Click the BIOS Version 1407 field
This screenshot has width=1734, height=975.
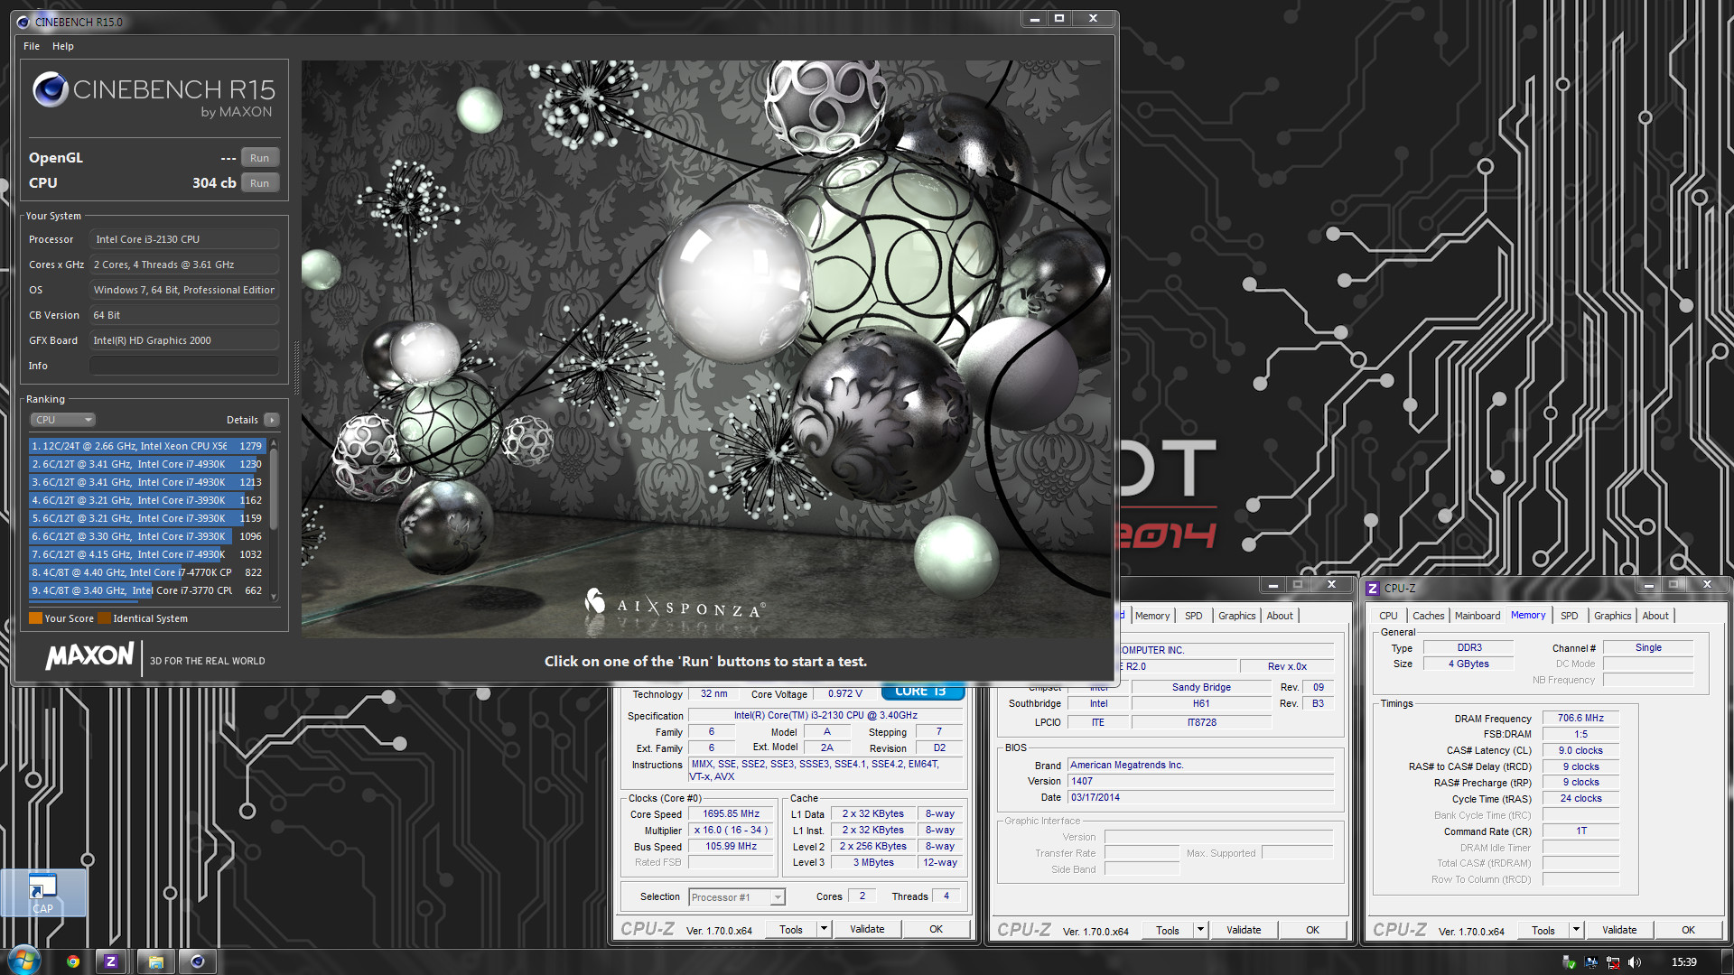coord(1200,782)
